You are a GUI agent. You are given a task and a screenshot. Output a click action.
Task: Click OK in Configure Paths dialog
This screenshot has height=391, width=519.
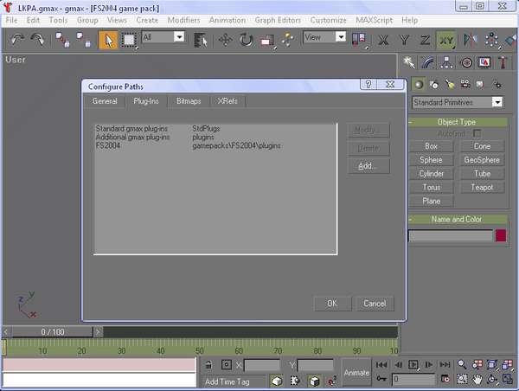point(331,304)
